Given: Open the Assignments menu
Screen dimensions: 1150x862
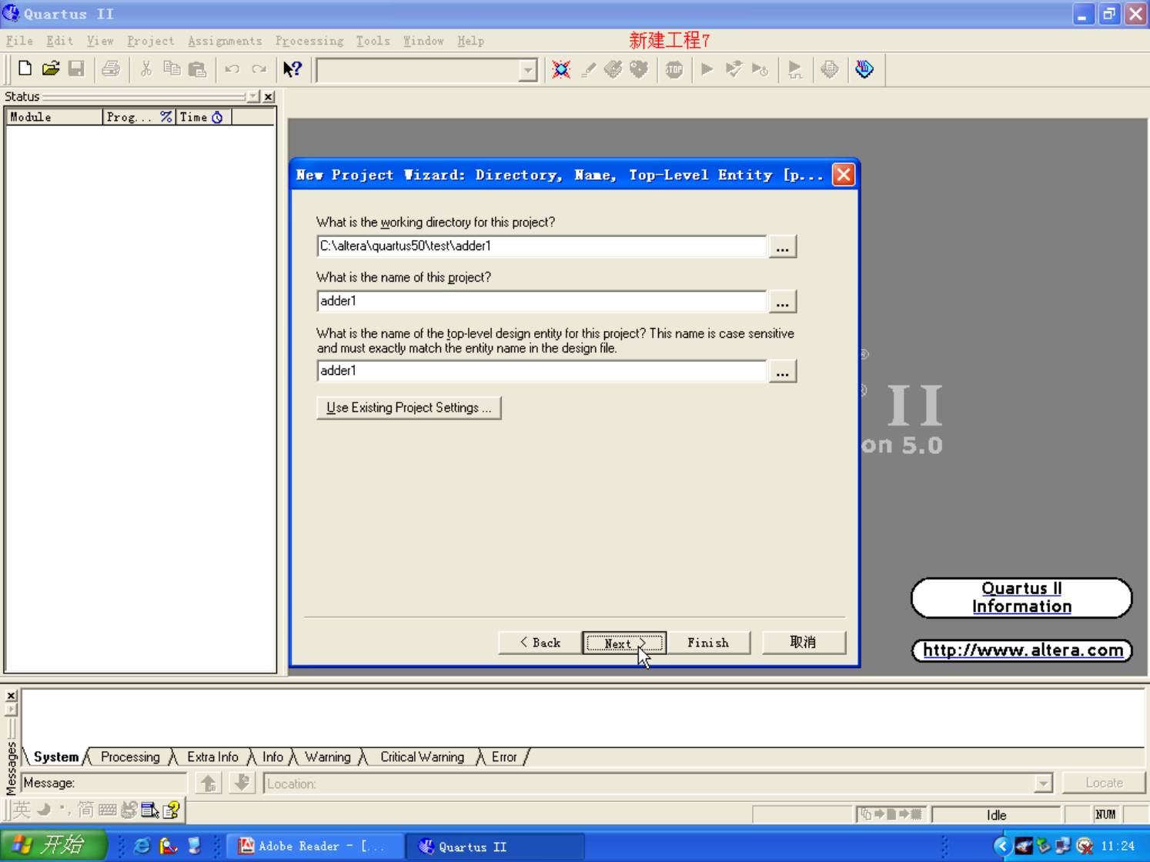Looking at the screenshot, I should pyautogui.click(x=225, y=41).
